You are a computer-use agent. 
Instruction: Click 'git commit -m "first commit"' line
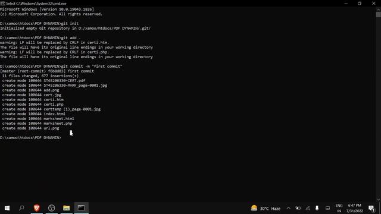tap(61, 66)
